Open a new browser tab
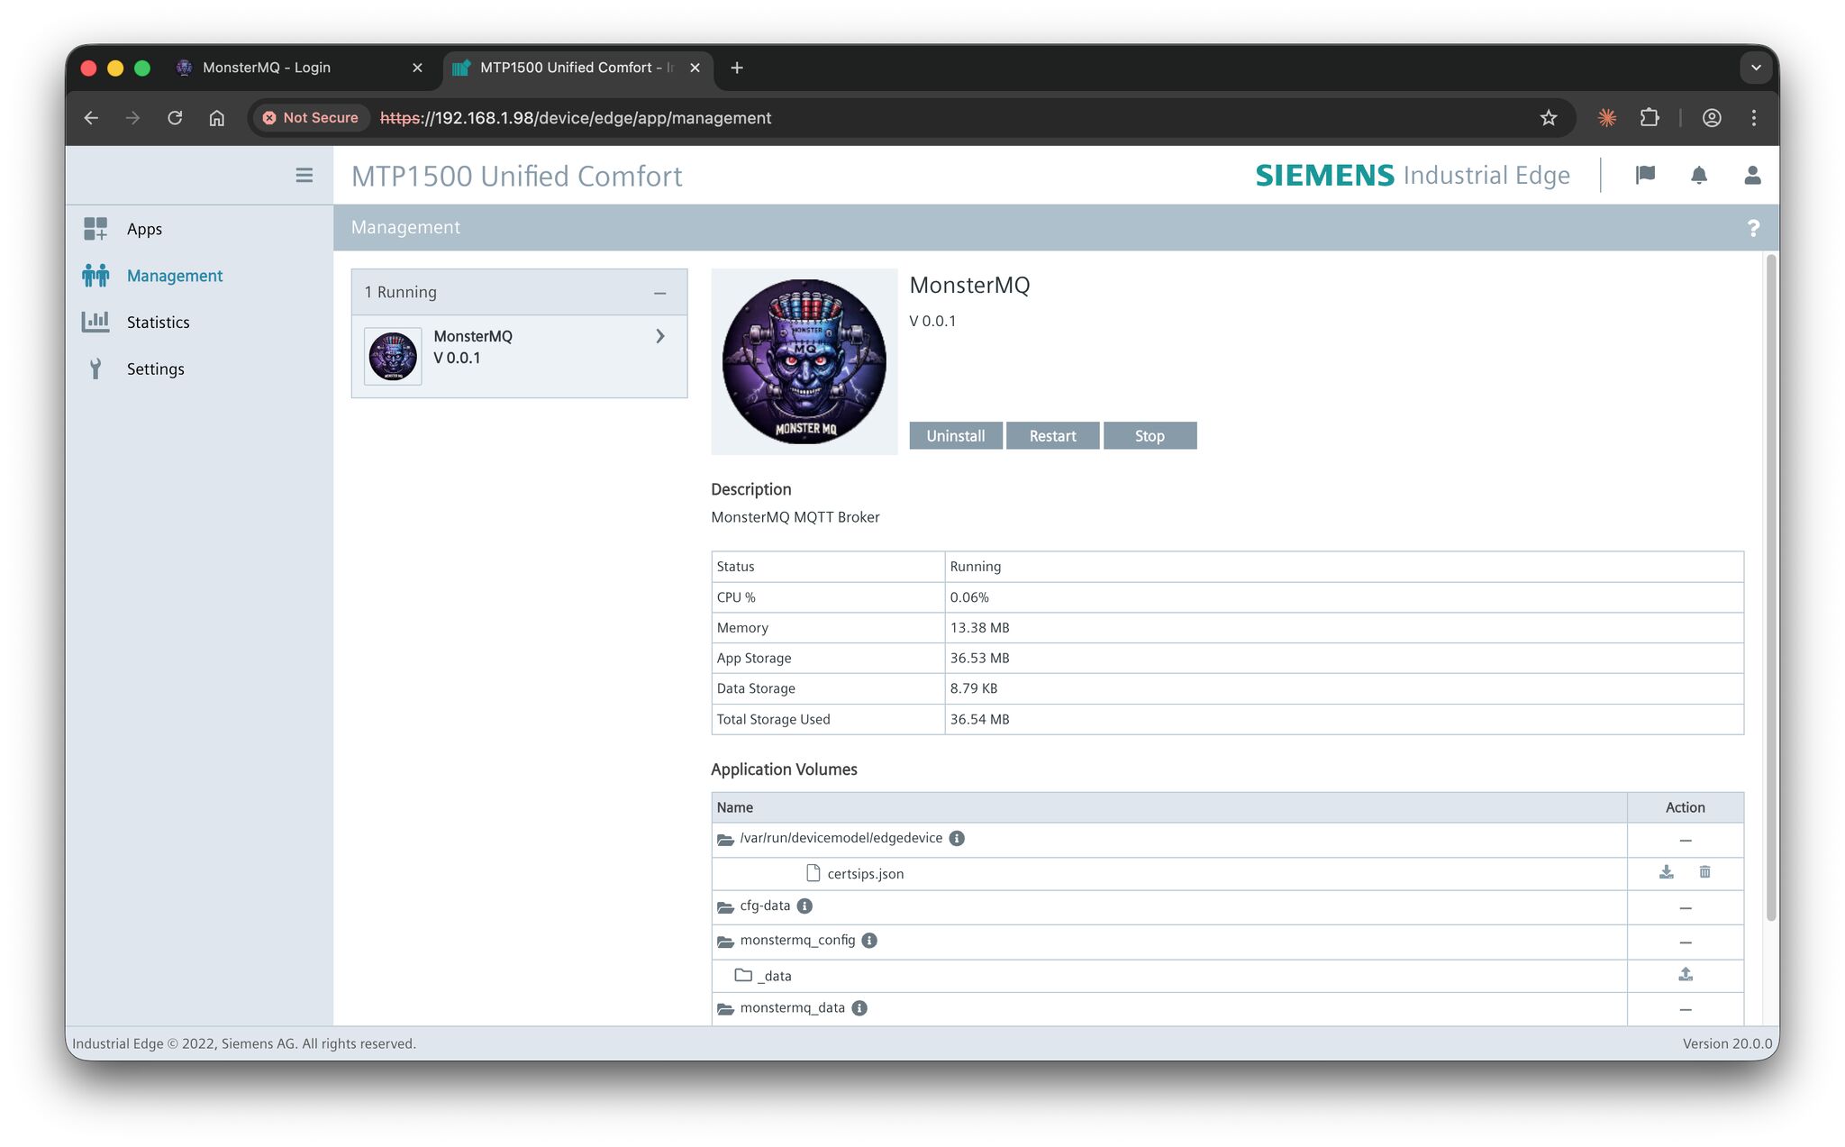 [737, 68]
